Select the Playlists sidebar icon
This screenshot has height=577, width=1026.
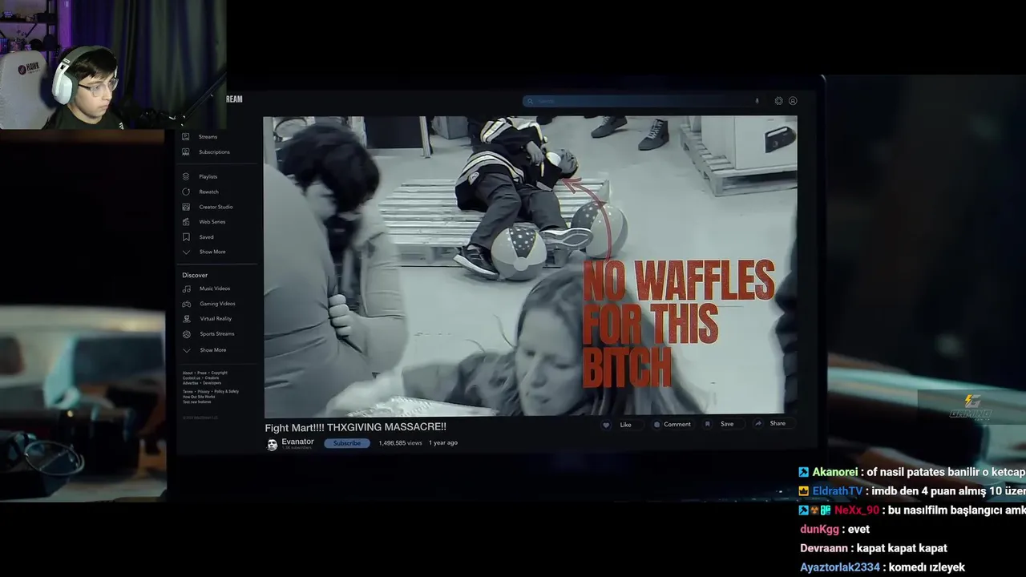(x=186, y=176)
